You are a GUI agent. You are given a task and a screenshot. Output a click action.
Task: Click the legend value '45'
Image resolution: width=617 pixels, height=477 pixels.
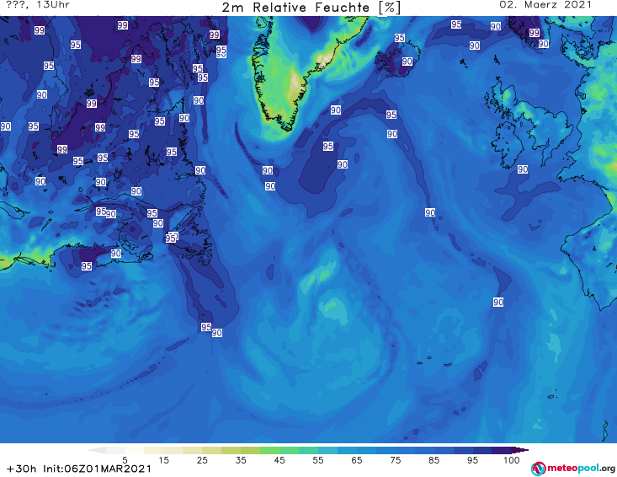[279, 460]
